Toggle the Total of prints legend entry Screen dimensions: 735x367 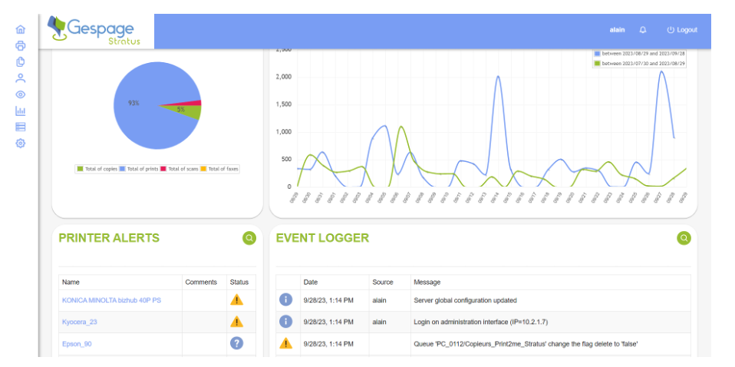(139, 168)
